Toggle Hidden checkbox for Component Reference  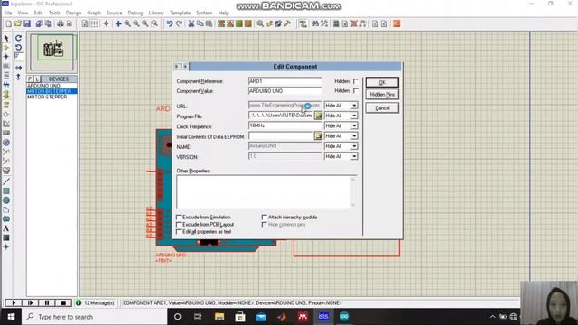click(x=356, y=81)
